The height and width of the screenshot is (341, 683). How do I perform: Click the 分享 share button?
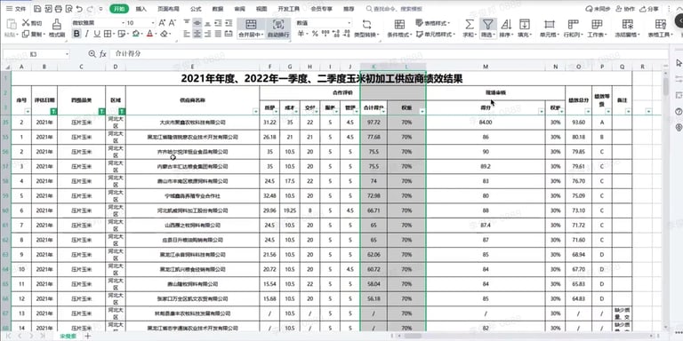649,9
